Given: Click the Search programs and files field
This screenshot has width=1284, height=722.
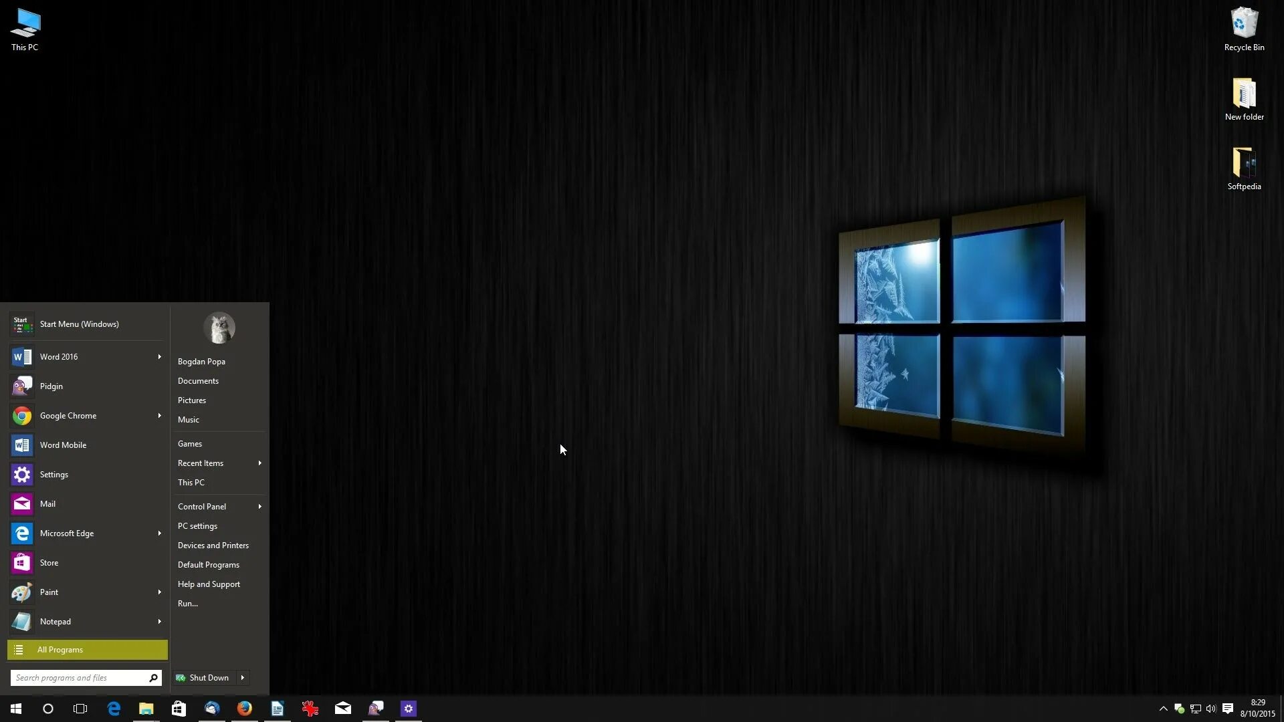Looking at the screenshot, I should (x=79, y=678).
